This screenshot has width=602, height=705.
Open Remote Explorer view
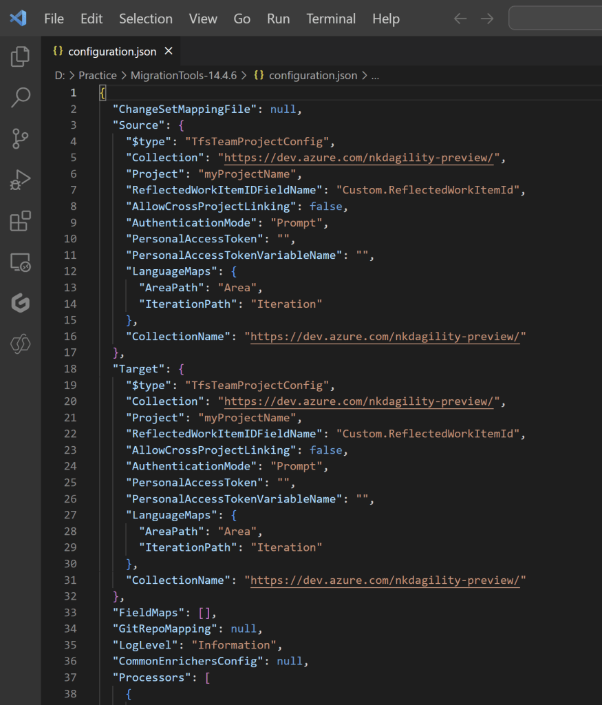20,262
